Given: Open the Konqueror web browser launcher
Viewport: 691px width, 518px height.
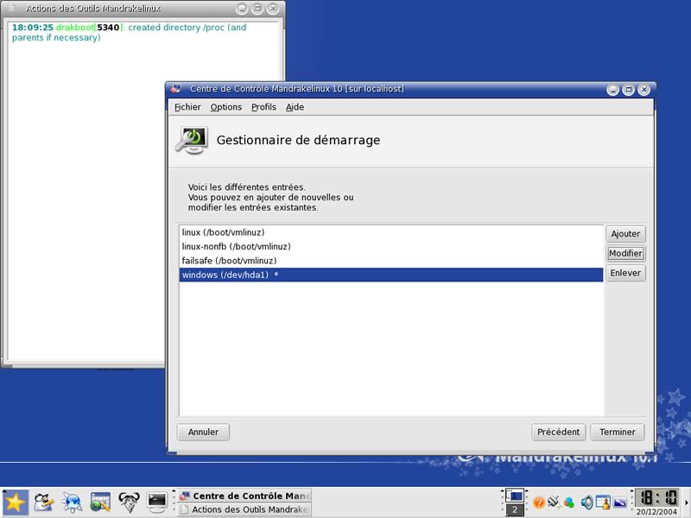Looking at the screenshot, I should (72, 502).
